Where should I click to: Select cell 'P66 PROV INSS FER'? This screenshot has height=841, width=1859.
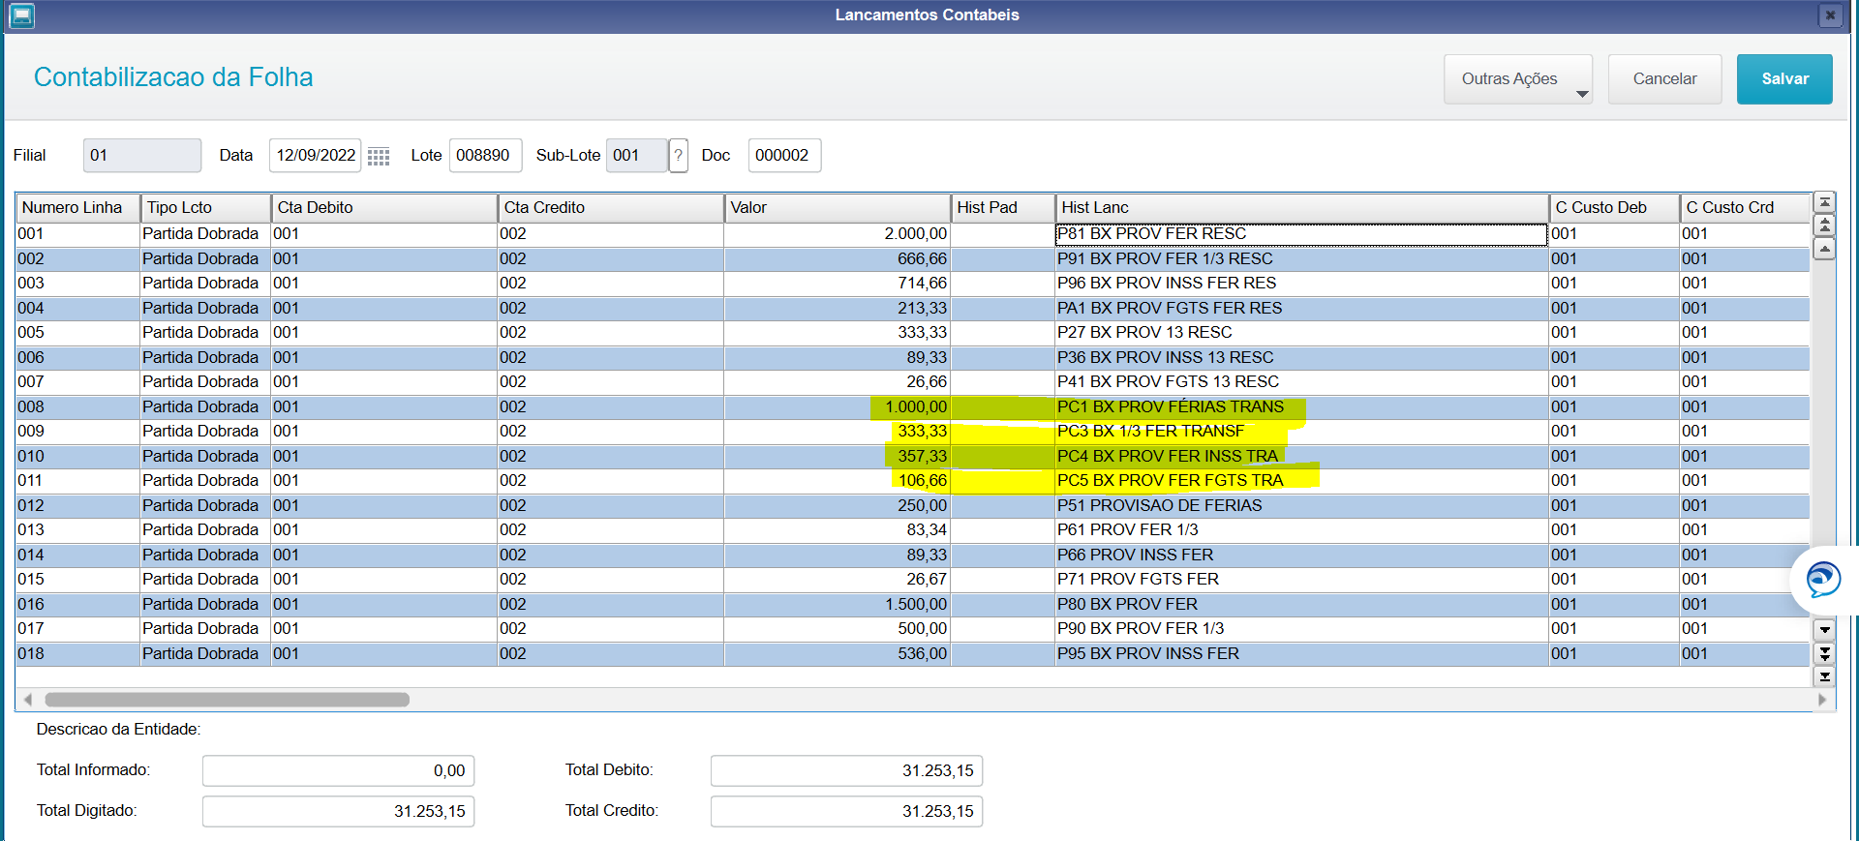1301,556
